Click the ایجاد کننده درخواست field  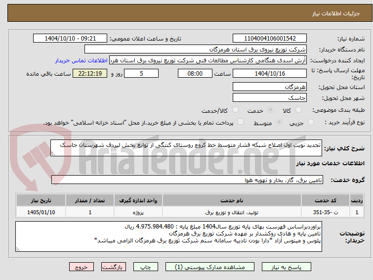pyautogui.click(x=208, y=60)
